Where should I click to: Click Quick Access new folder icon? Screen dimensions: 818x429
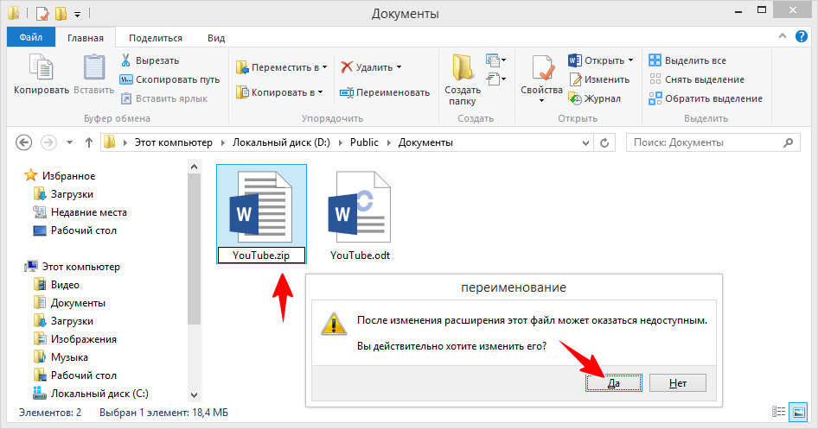pyautogui.click(x=61, y=12)
